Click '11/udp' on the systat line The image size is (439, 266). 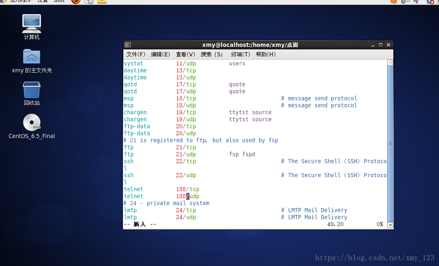click(186, 64)
